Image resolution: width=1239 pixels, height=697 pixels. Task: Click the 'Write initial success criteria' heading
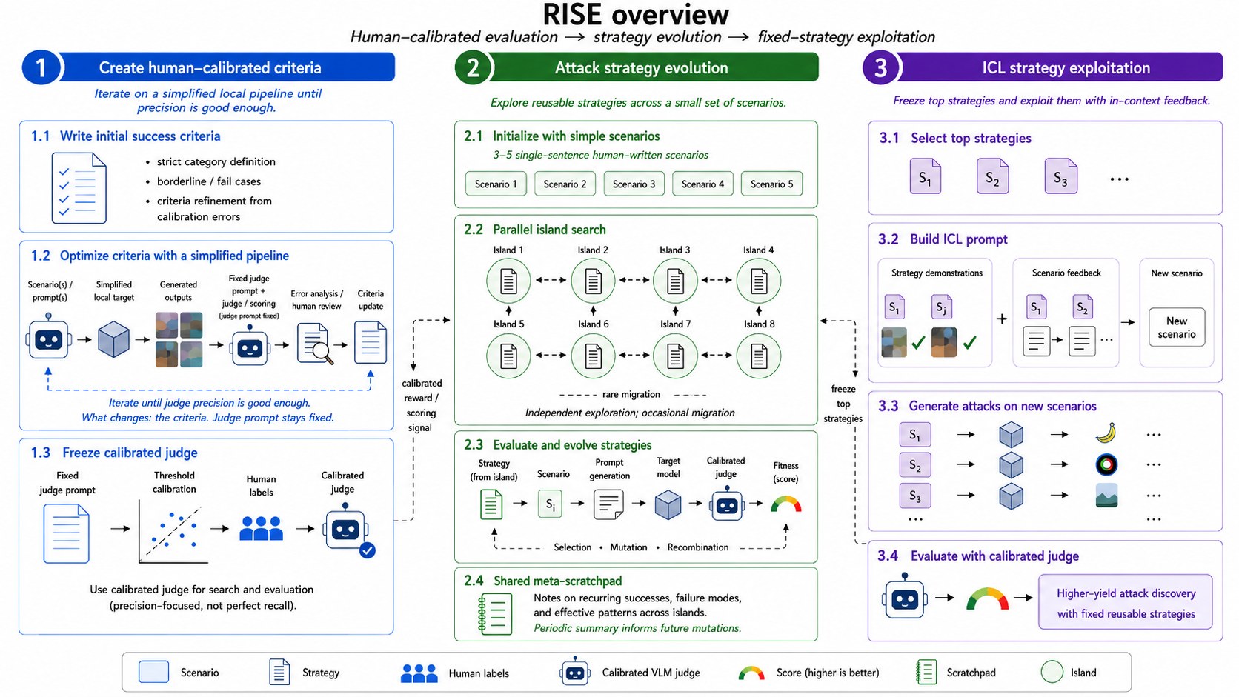[x=140, y=136]
